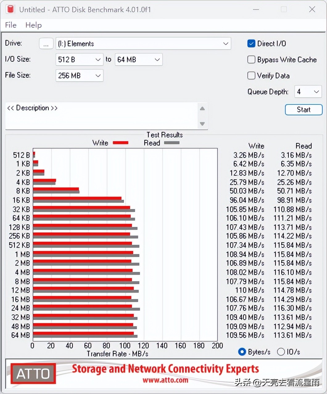
Task: Open the Help menu
Action: click(33, 25)
